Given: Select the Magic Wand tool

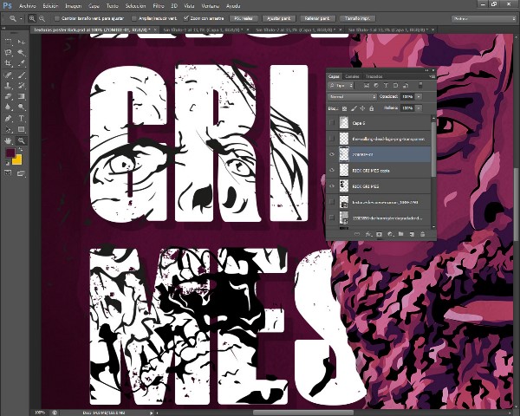Looking at the screenshot, I should coord(21,52).
